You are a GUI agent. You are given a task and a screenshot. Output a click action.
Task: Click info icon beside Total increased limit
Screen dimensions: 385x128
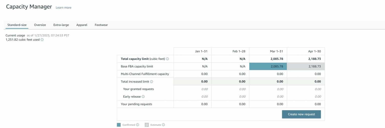click(152, 81)
